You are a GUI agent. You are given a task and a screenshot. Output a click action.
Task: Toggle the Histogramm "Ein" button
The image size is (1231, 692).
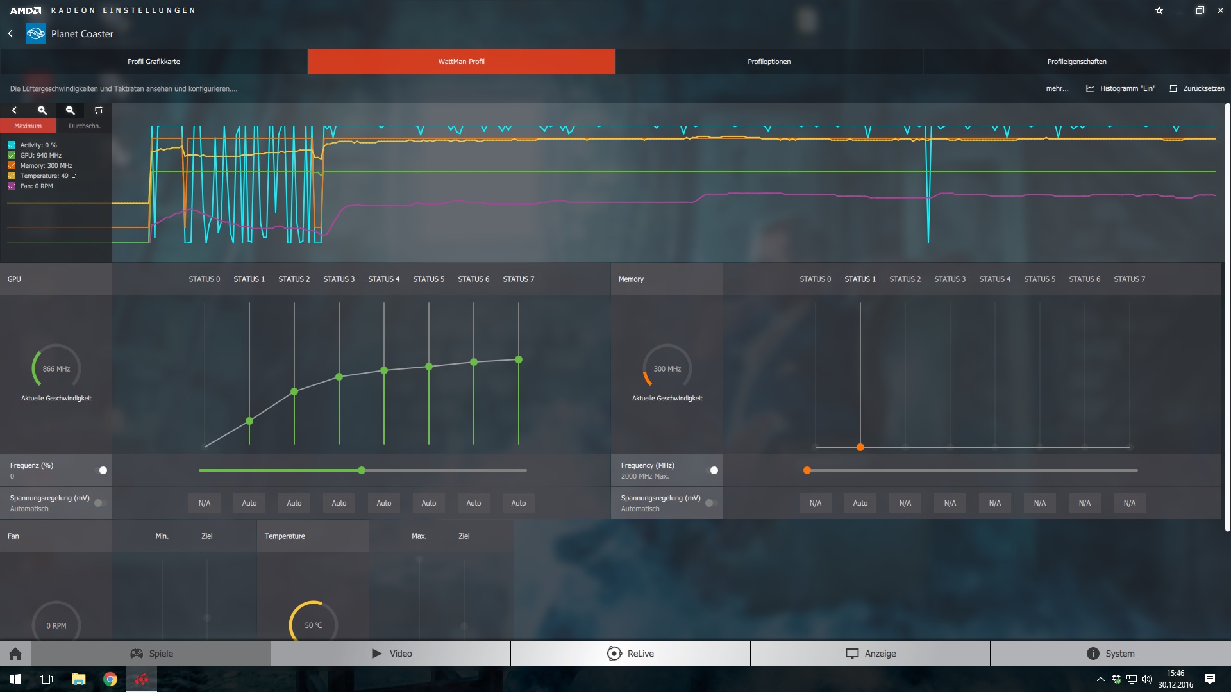click(x=1120, y=88)
